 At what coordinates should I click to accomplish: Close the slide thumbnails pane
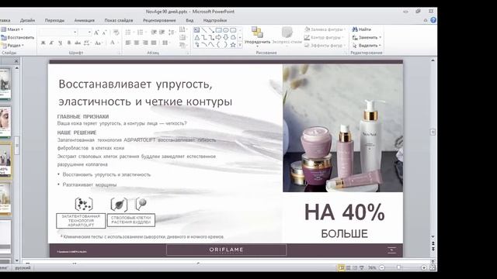pos(16,60)
